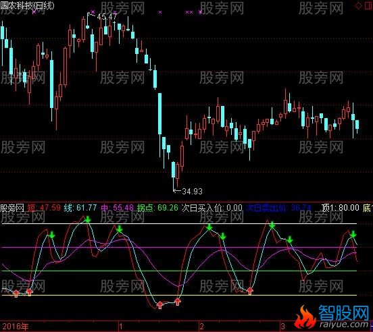Jump to month marker 3 on the time axis
Image resolution: width=373 pixels, height=332 pixels.
coord(282,327)
